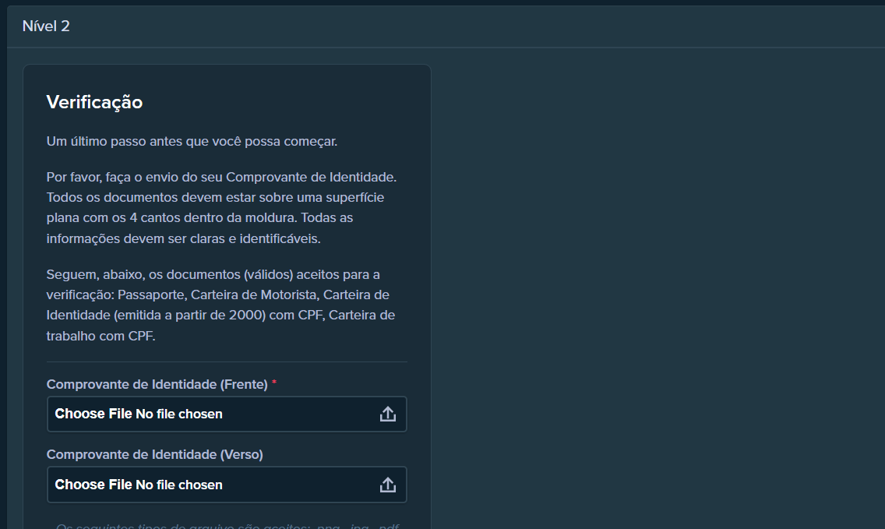Click the Nível 2 header
Viewport: 885px width, 529px height.
coord(46,26)
